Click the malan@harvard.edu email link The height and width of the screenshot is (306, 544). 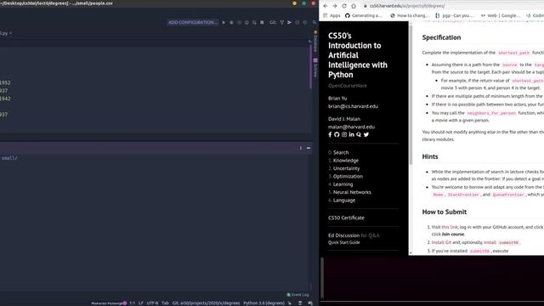click(x=351, y=127)
